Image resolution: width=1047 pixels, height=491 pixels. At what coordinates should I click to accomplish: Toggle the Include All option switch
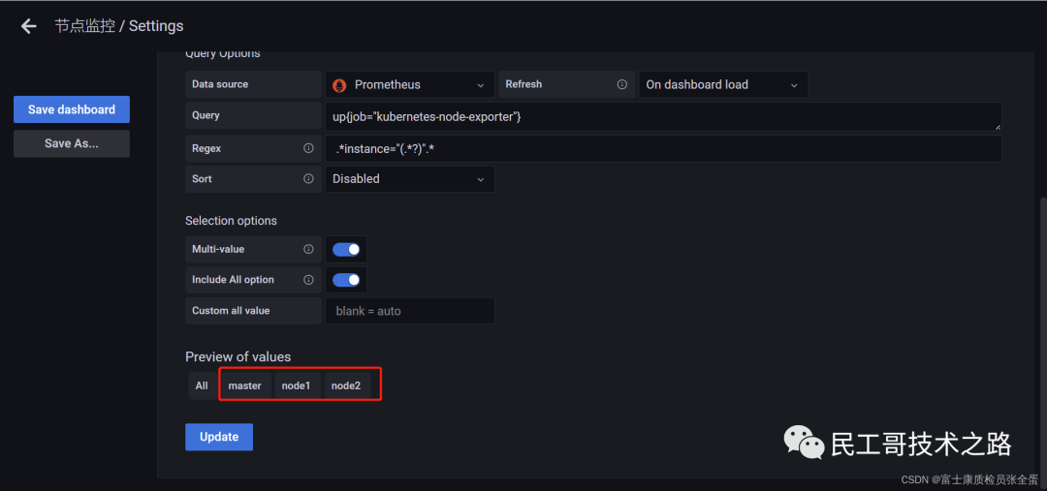346,280
